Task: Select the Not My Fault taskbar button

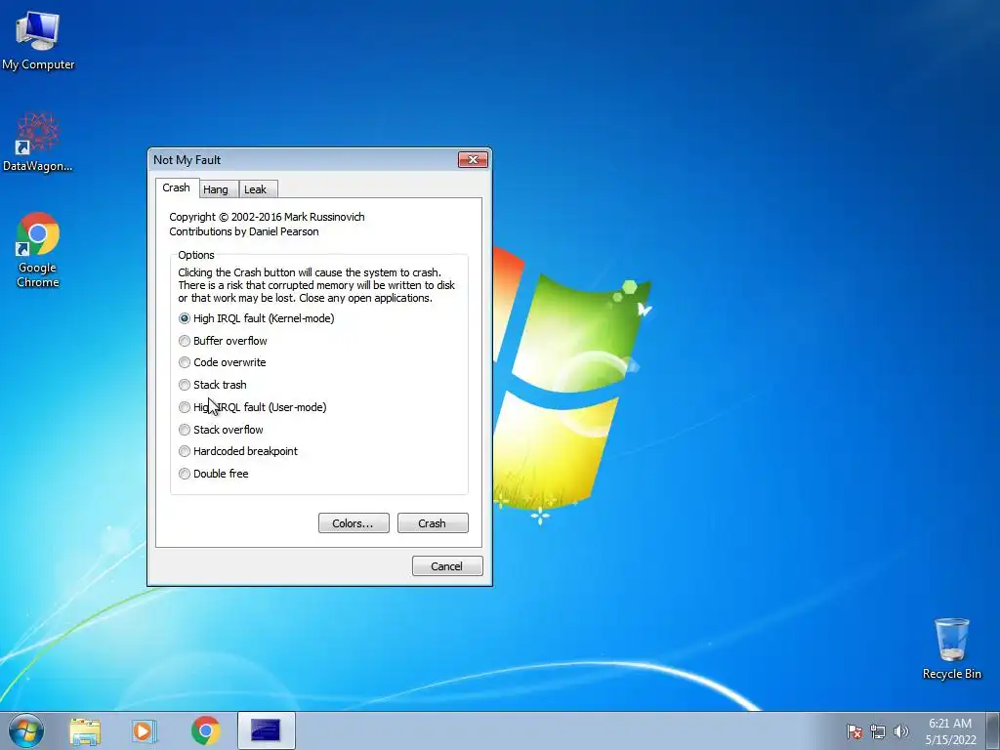Action: pyautogui.click(x=266, y=730)
